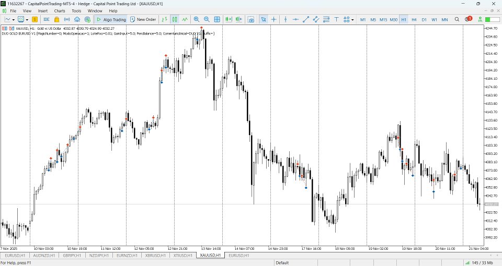Expand the chart templates dropdown arrow
The width and height of the screenshot is (502, 266).
coord(27,20)
